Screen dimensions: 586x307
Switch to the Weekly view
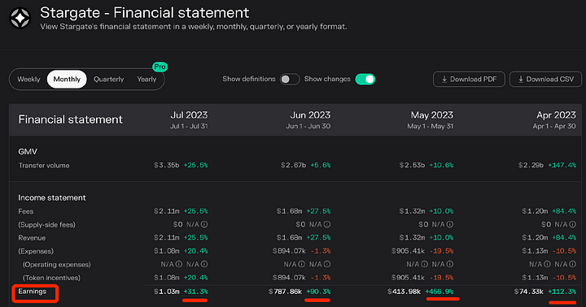28,79
